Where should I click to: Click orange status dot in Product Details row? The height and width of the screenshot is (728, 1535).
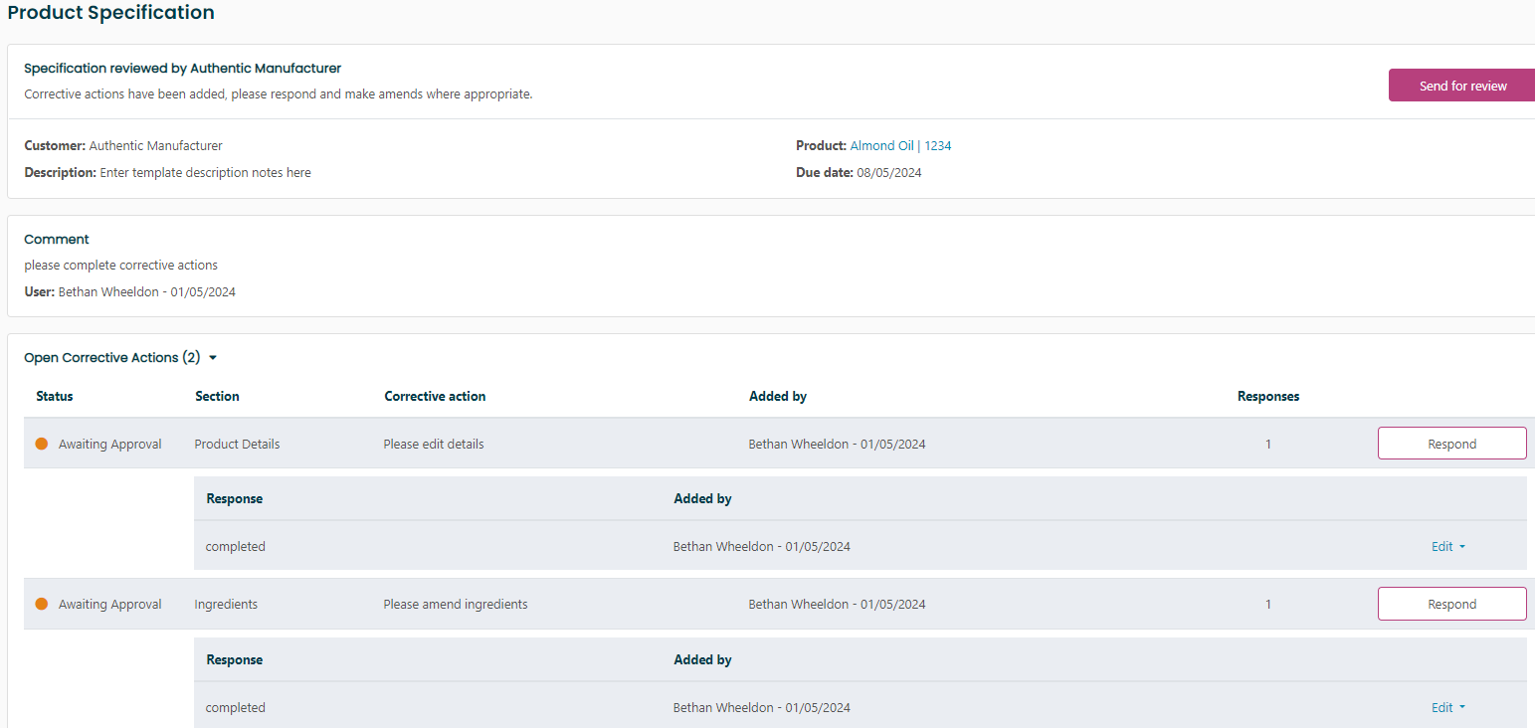tap(42, 445)
